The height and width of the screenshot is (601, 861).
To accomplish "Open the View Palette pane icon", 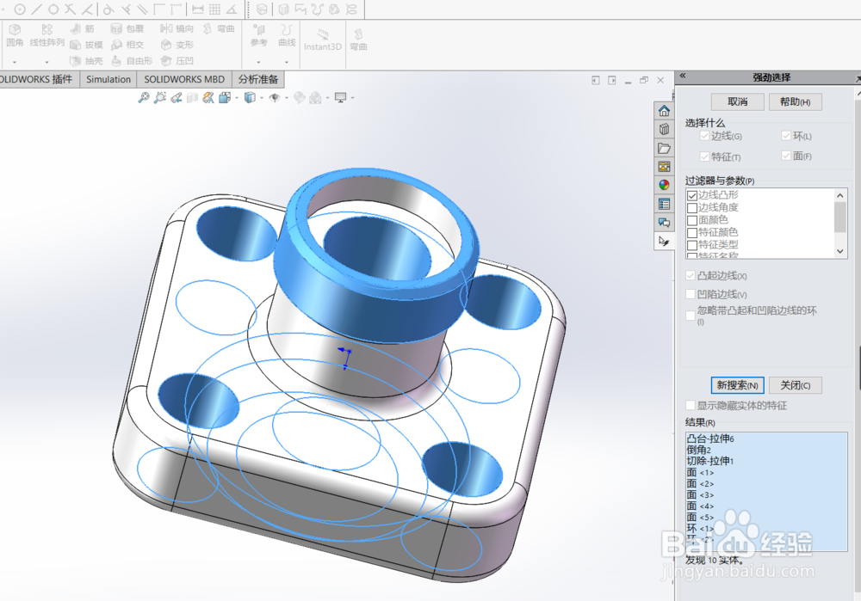I will 664,167.
